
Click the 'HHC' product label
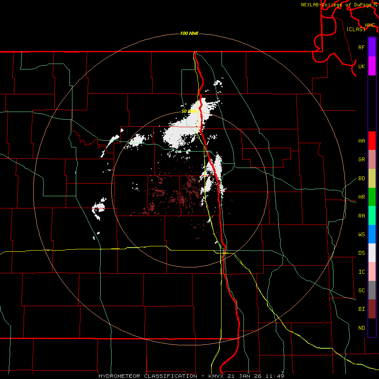click(x=370, y=25)
